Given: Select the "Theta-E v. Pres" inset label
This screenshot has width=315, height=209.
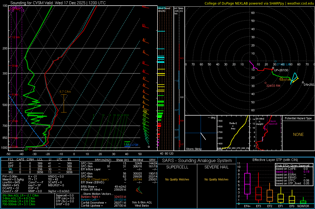Looking at the screenshot, I should [233, 126].
